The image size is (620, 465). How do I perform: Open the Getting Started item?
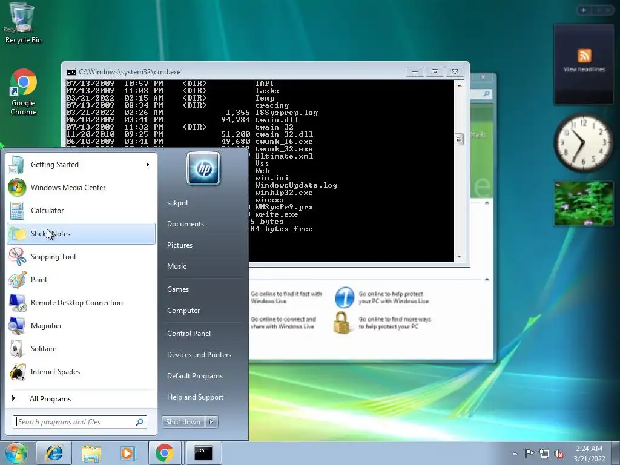pyautogui.click(x=81, y=165)
